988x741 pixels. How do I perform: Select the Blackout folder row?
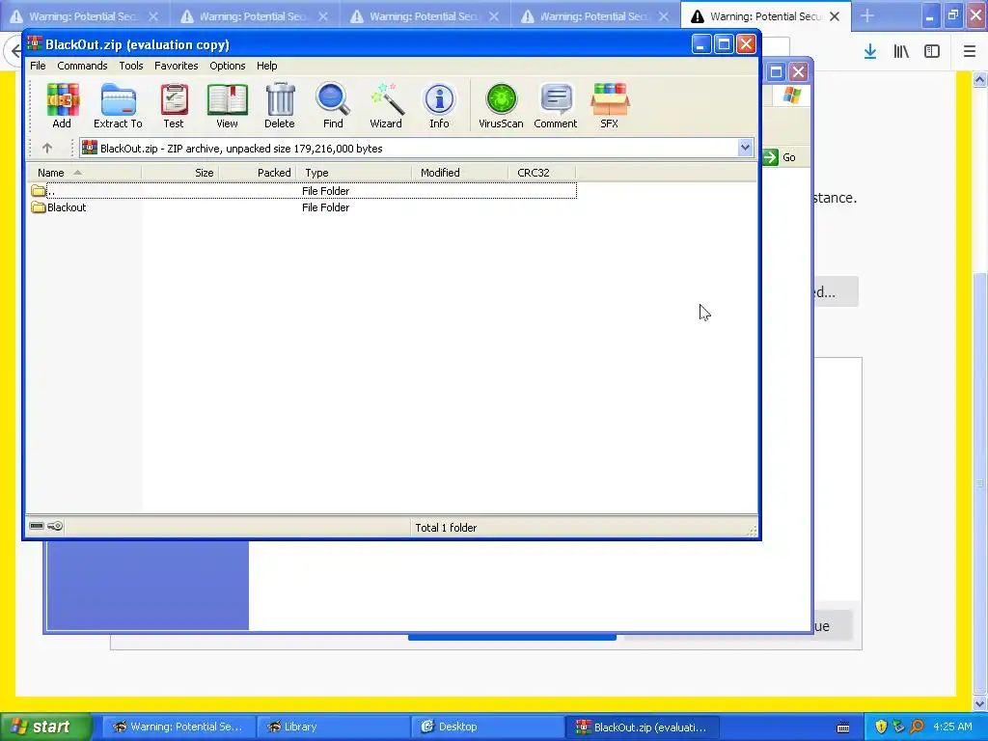click(302, 207)
